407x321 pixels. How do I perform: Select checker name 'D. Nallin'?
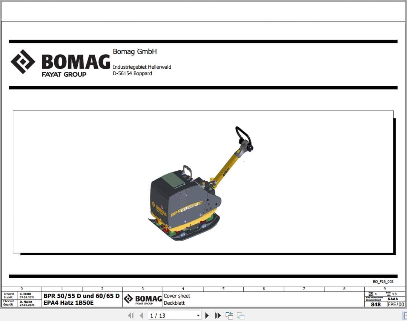click(x=26, y=302)
